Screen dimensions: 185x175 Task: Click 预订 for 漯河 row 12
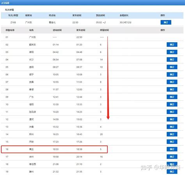172,119
